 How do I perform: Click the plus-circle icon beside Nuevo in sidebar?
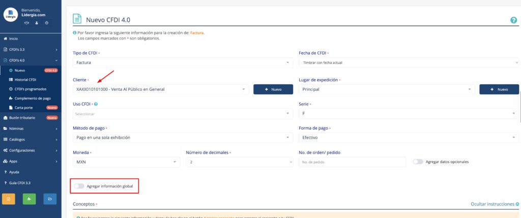point(11,70)
